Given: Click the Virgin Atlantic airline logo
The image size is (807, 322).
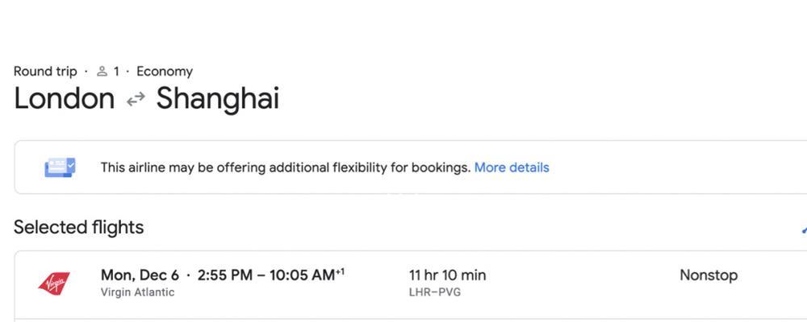Looking at the screenshot, I should click(x=54, y=283).
